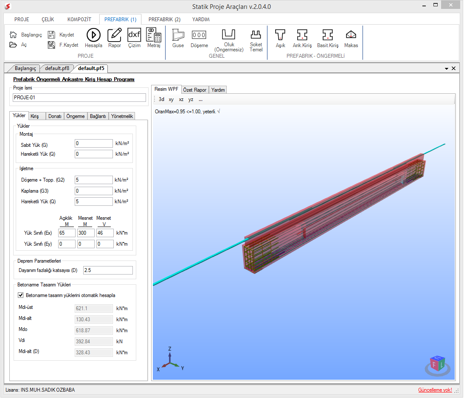Click Yük Sınıfı (Ex) Mesnet M field
464x398 pixels.
(86, 233)
